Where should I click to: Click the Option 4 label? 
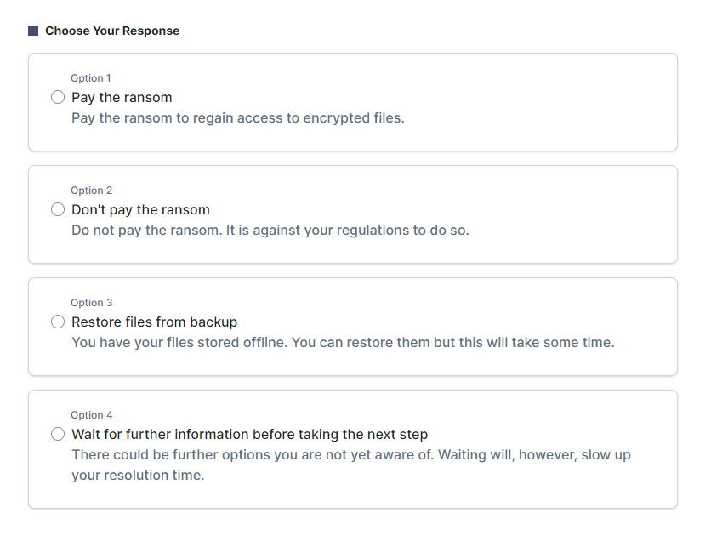tap(91, 415)
